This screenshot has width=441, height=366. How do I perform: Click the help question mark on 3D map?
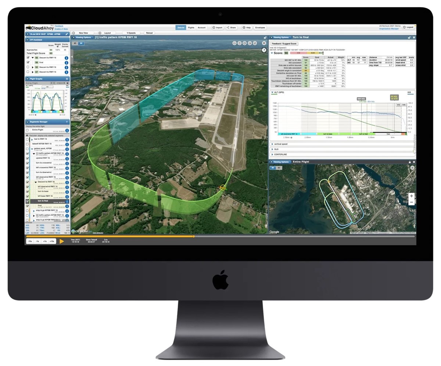point(263,50)
